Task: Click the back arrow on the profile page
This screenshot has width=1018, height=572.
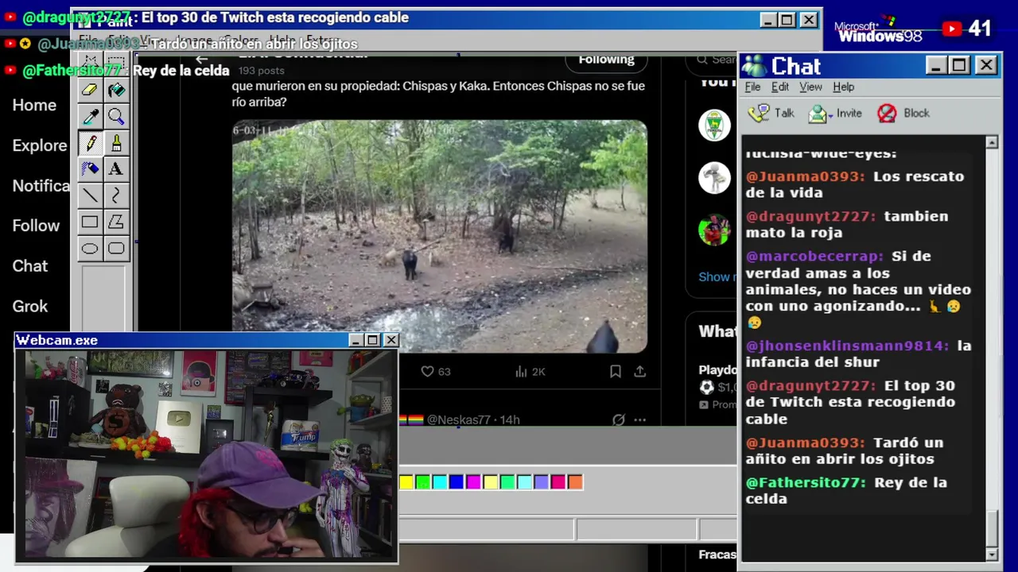Action: click(x=202, y=60)
